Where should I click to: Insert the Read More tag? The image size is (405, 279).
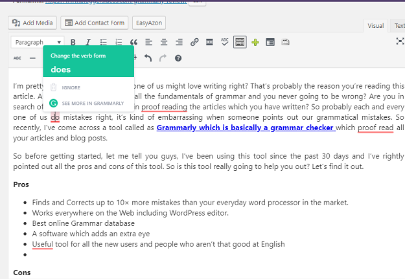(x=209, y=42)
